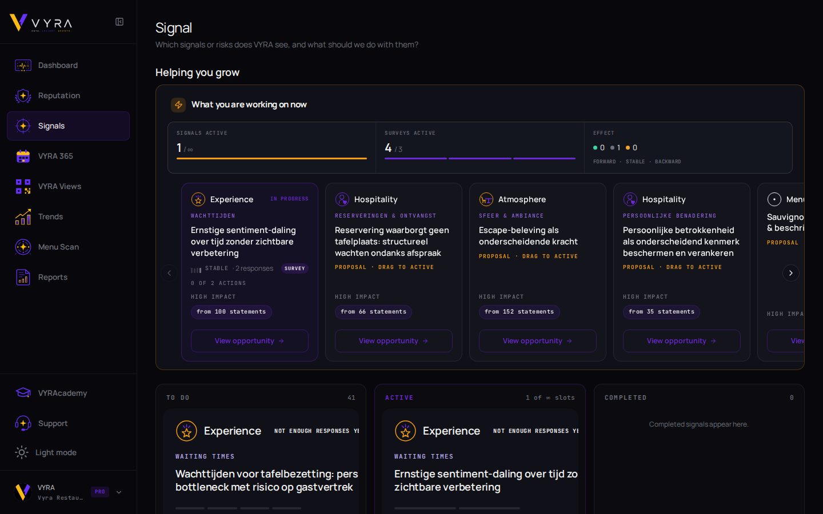Click icon on Reserveringen Hospitality card
Image resolution: width=823 pixels, height=514 pixels.
coord(342,199)
